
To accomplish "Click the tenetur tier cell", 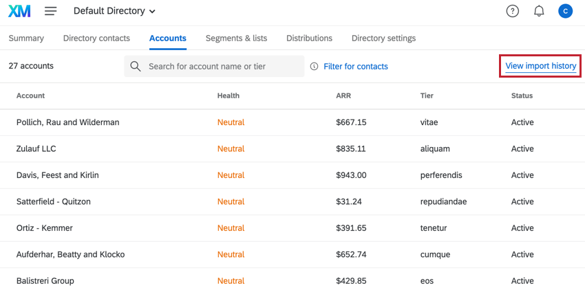I will 434,228.
